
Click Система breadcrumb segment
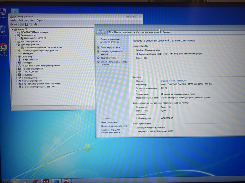166,32
